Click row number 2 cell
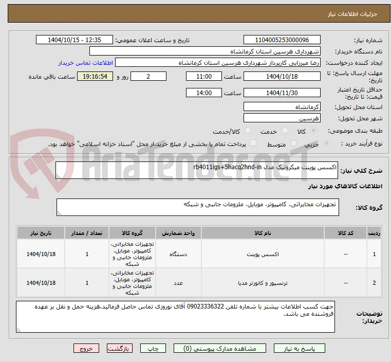Image resolution: width=391 pixels, height=362 pixels. coord(374,283)
